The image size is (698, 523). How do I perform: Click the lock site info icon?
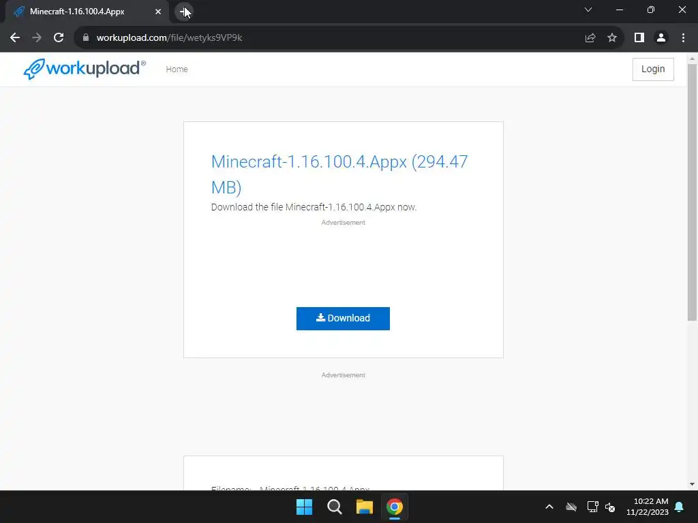click(x=86, y=38)
